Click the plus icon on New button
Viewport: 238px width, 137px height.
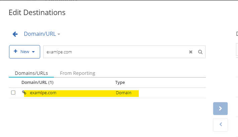pos(15,51)
